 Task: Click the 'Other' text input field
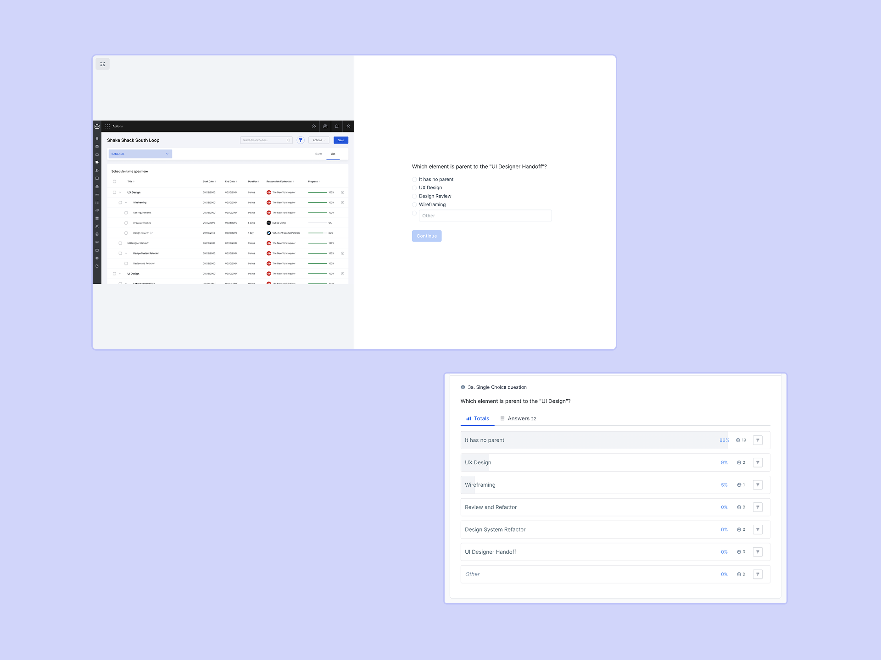click(485, 215)
